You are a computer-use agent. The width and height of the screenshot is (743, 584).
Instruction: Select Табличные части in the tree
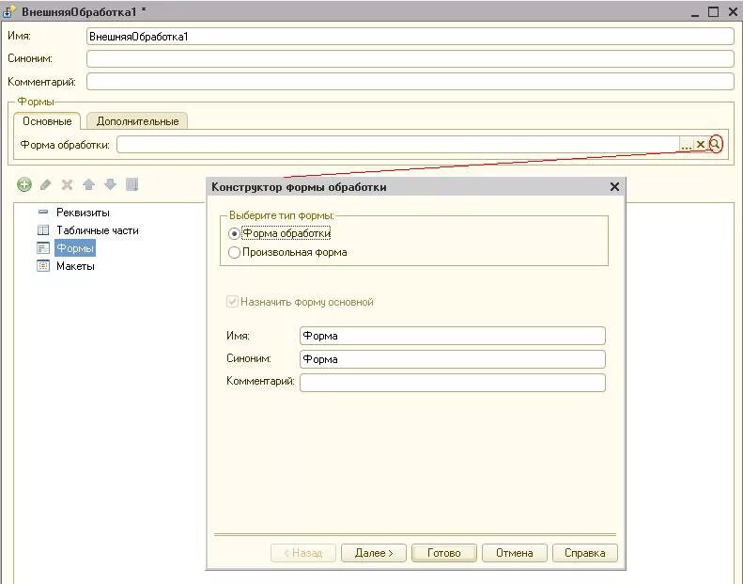coord(98,230)
